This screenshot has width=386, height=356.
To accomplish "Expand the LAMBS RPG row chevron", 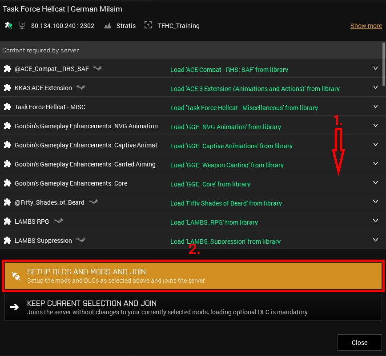I will (375, 221).
